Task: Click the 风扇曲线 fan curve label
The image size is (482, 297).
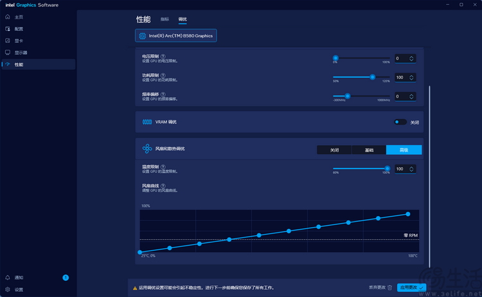Action: (x=150, y=186)
